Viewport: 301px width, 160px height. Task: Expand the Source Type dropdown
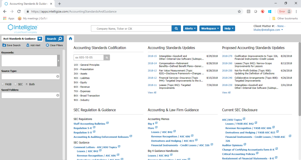[58, 76]
